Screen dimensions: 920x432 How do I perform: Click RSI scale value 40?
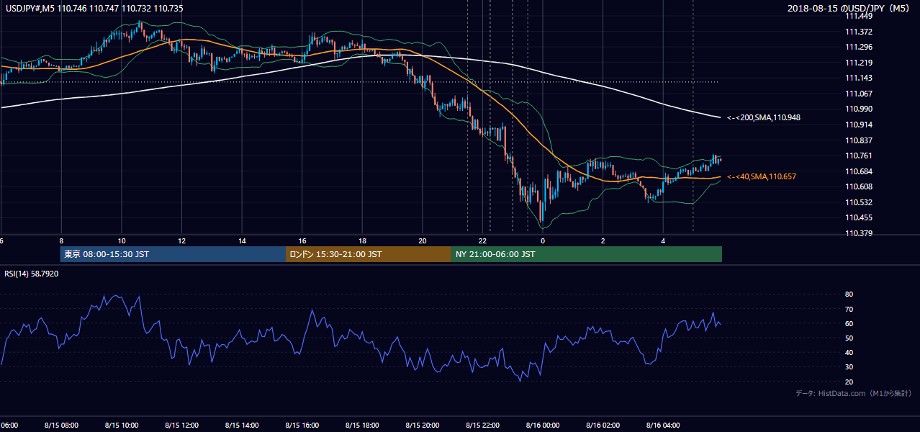tap(849, 353)
